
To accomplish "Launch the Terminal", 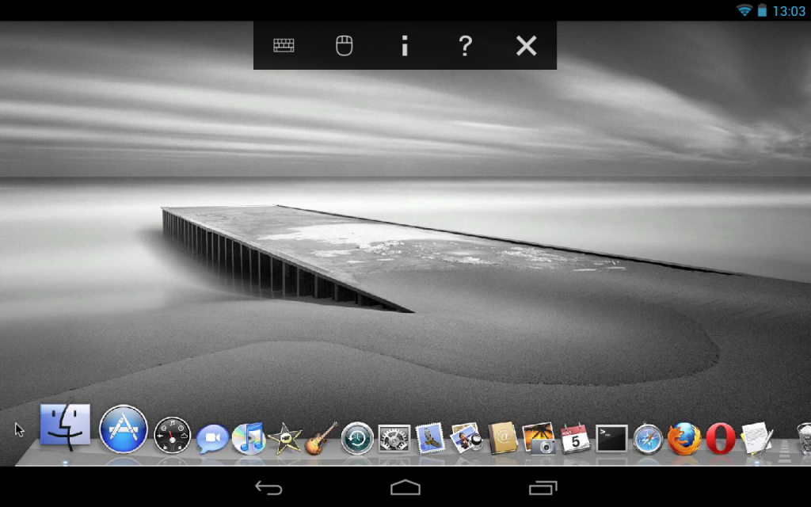I will coord(611,438).
